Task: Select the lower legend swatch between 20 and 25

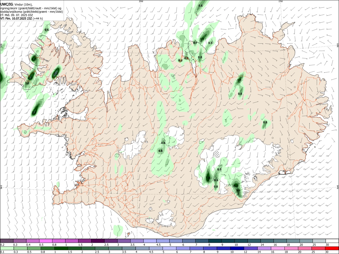Action: (305, 248)
